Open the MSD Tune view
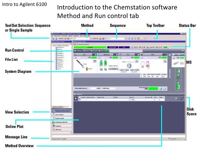 click(61, 130)
